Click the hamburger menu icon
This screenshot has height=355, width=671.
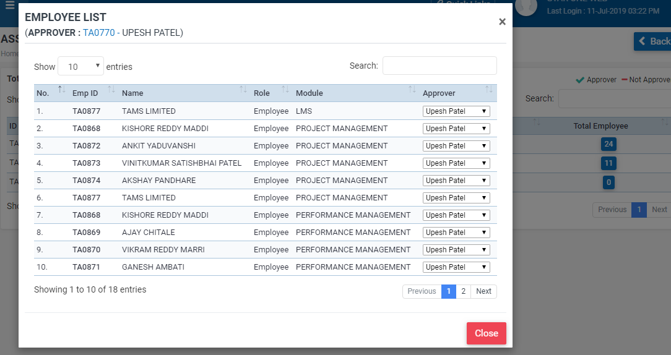(x=9, y=6)
